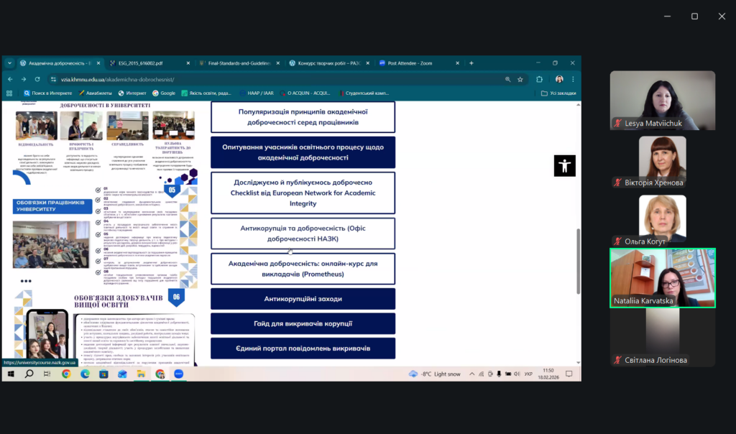The width and height of the screenshot is (736, 434).
Task: Open the Антикорупційні заходи link
Action: [303, 298]
